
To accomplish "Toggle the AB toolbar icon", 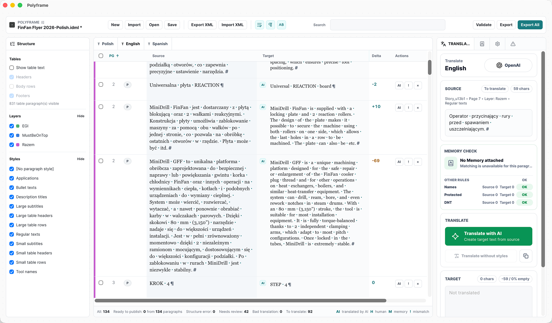I will 281,25.
